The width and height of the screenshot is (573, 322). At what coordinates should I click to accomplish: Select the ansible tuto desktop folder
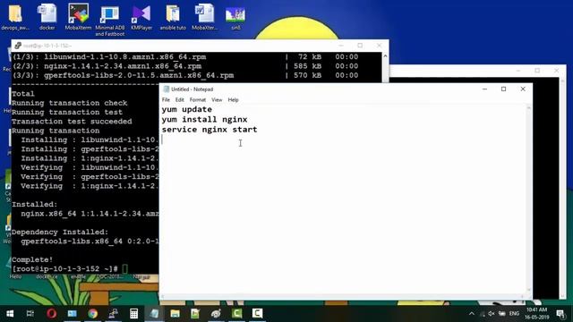pos(173,17)
